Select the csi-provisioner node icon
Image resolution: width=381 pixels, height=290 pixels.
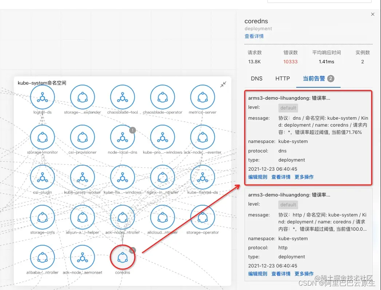click(x=82, y=137)
